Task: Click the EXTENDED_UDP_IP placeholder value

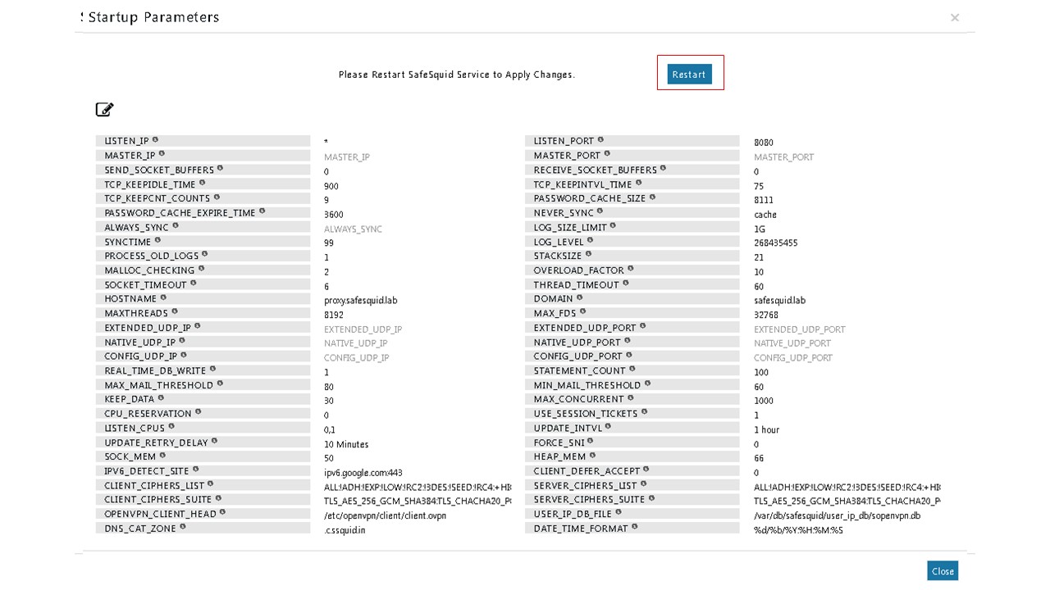Action: point(363,329)
